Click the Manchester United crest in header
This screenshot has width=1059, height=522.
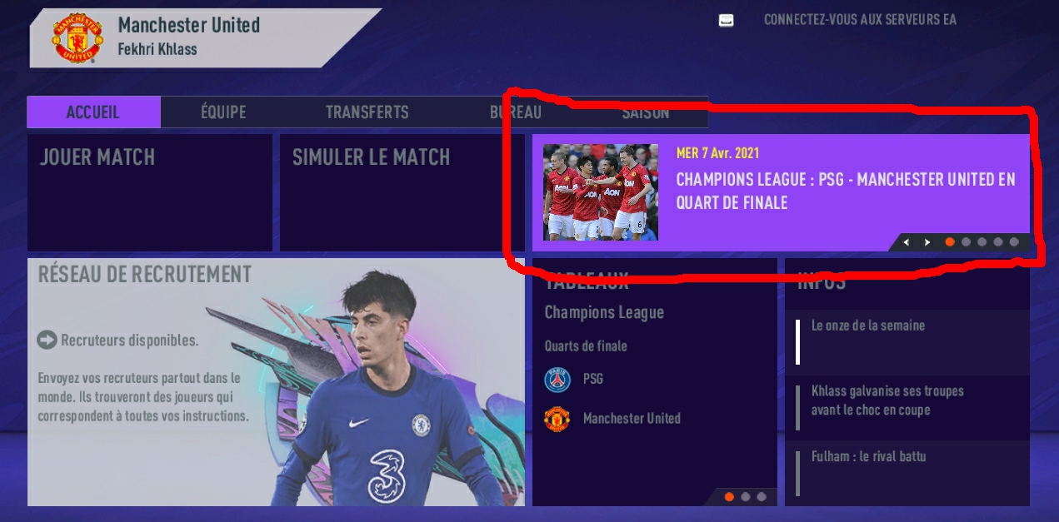(77, 39)
